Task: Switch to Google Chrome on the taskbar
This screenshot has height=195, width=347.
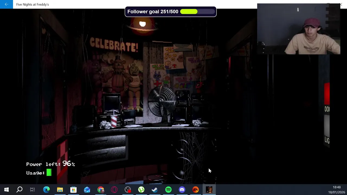Action: (x=101, y=190)
